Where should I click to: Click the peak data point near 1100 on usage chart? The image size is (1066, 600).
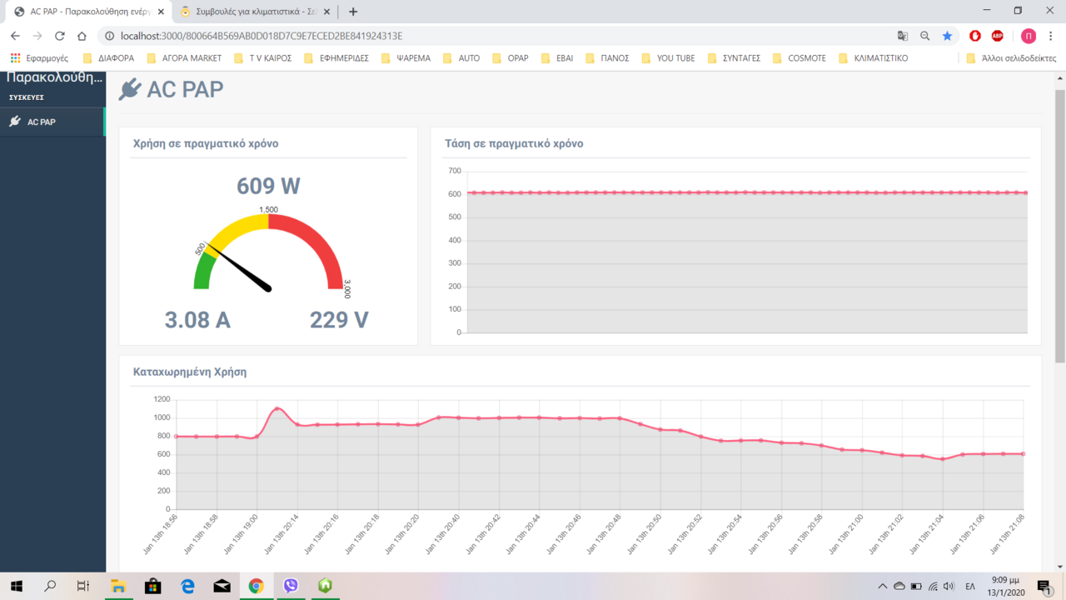click(x=276, y=408)
